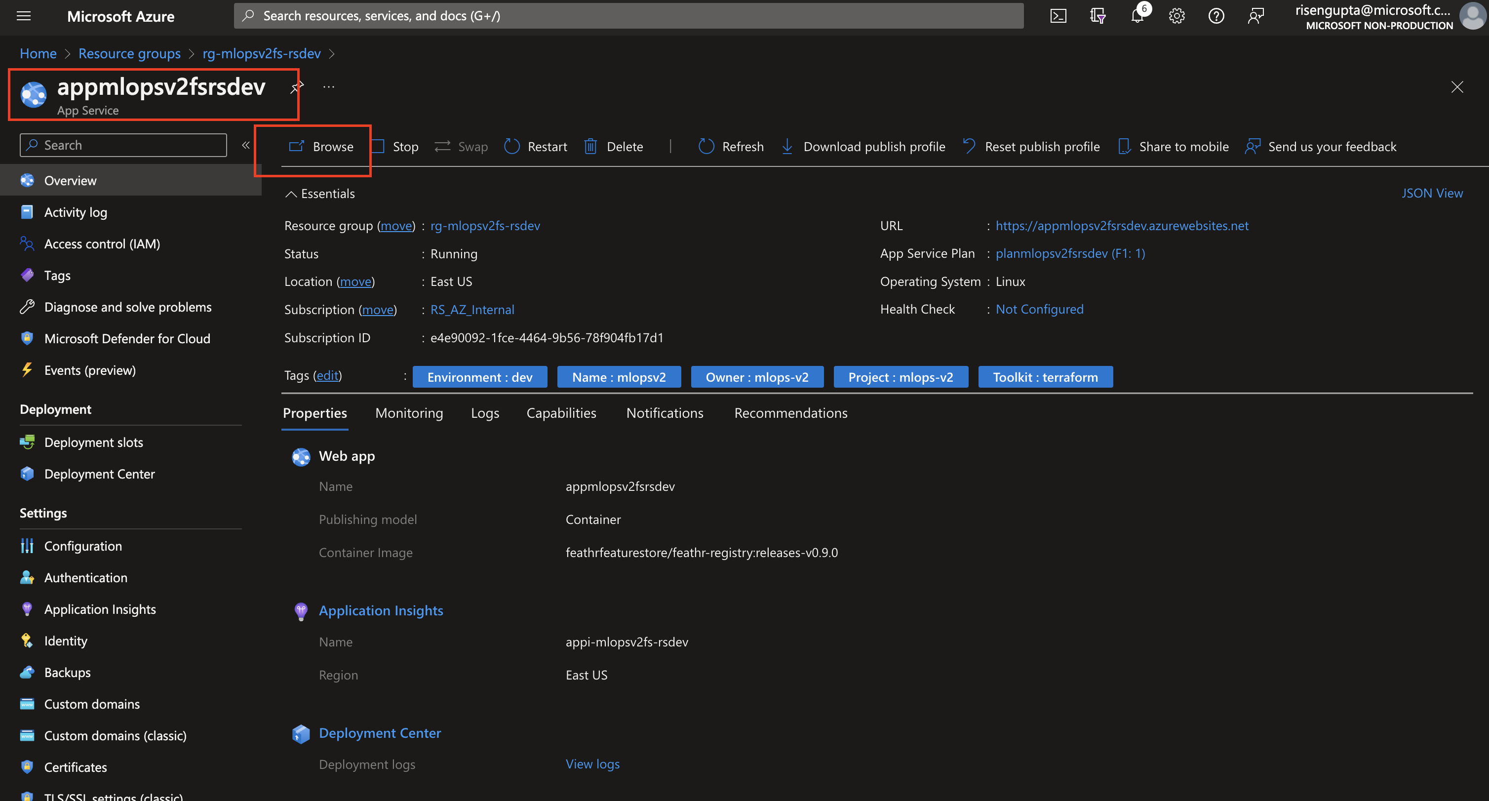Switch to the Logs tab

click(485, 413)
